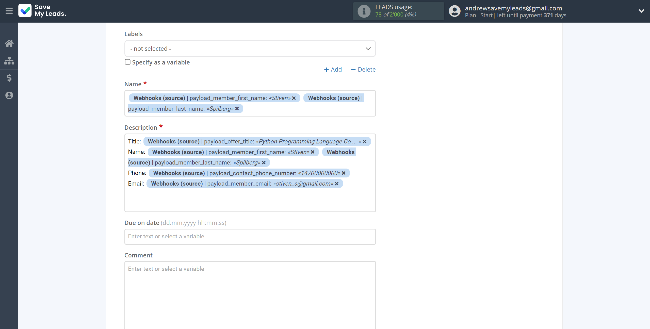Remove first_name Stiven tag from Name field

tap(294, 98)
